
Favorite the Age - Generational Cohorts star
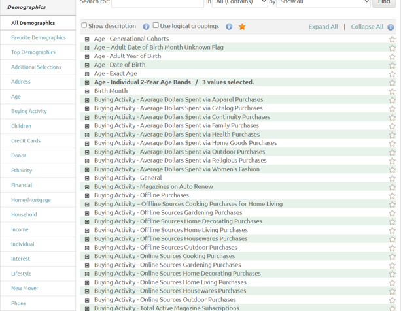pyautogui.click(x=392, y=39)
